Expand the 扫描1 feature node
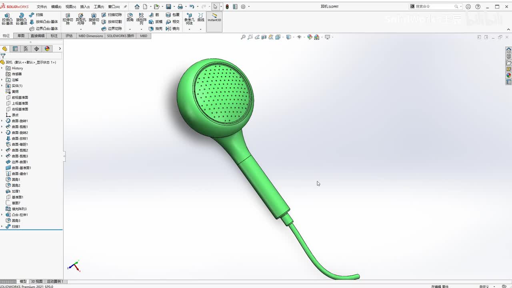The image size is (512, 288). tap(2, 226)
